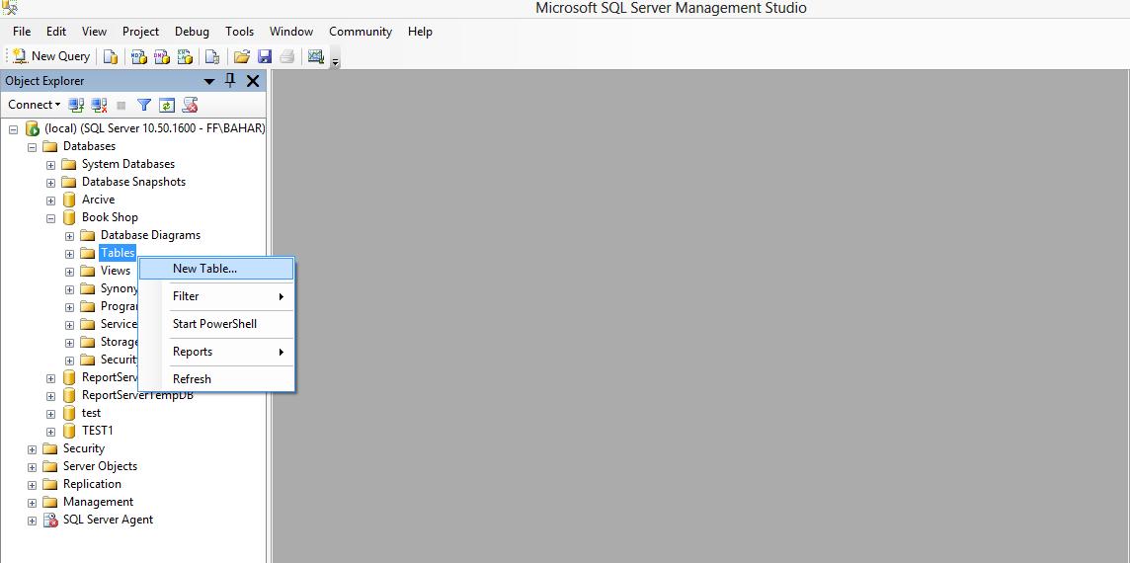Image resolution: width=1130 pixels, height=563 pixels.
Task: Click the Open File folder icon
Action: click(x=241, y=56)
